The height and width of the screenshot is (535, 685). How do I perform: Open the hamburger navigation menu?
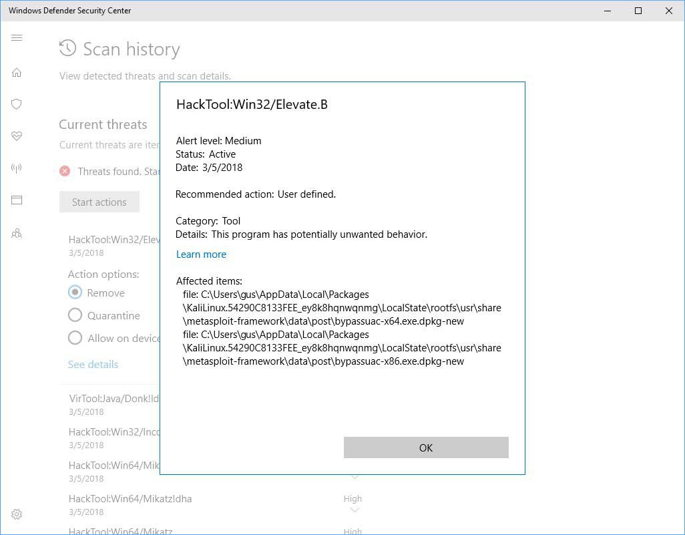pos(17,37)
